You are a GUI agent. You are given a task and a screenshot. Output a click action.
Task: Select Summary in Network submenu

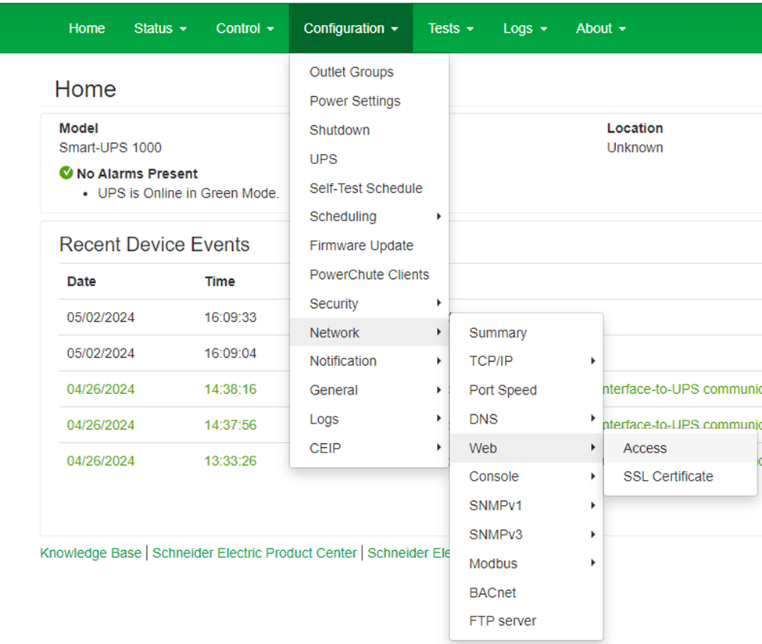pos(526,333)
